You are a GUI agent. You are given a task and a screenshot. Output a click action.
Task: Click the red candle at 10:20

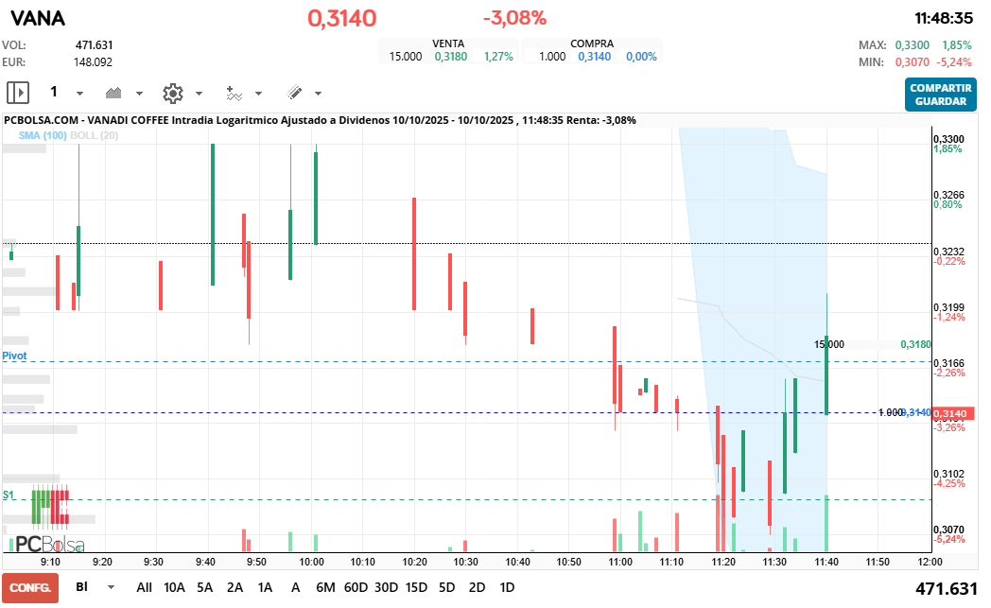coord(414,254)
